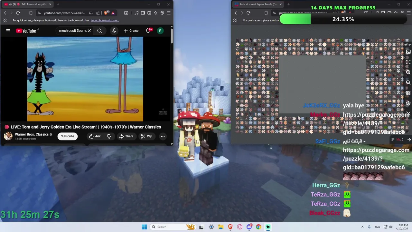Like the Tom and Jerry video
Screen dimensions: 412x232
click(95, 136)
